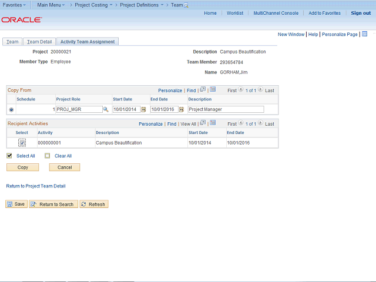Screen dimensions: 376x282
Task: Open the Worklist link
Action: point(235,13)
